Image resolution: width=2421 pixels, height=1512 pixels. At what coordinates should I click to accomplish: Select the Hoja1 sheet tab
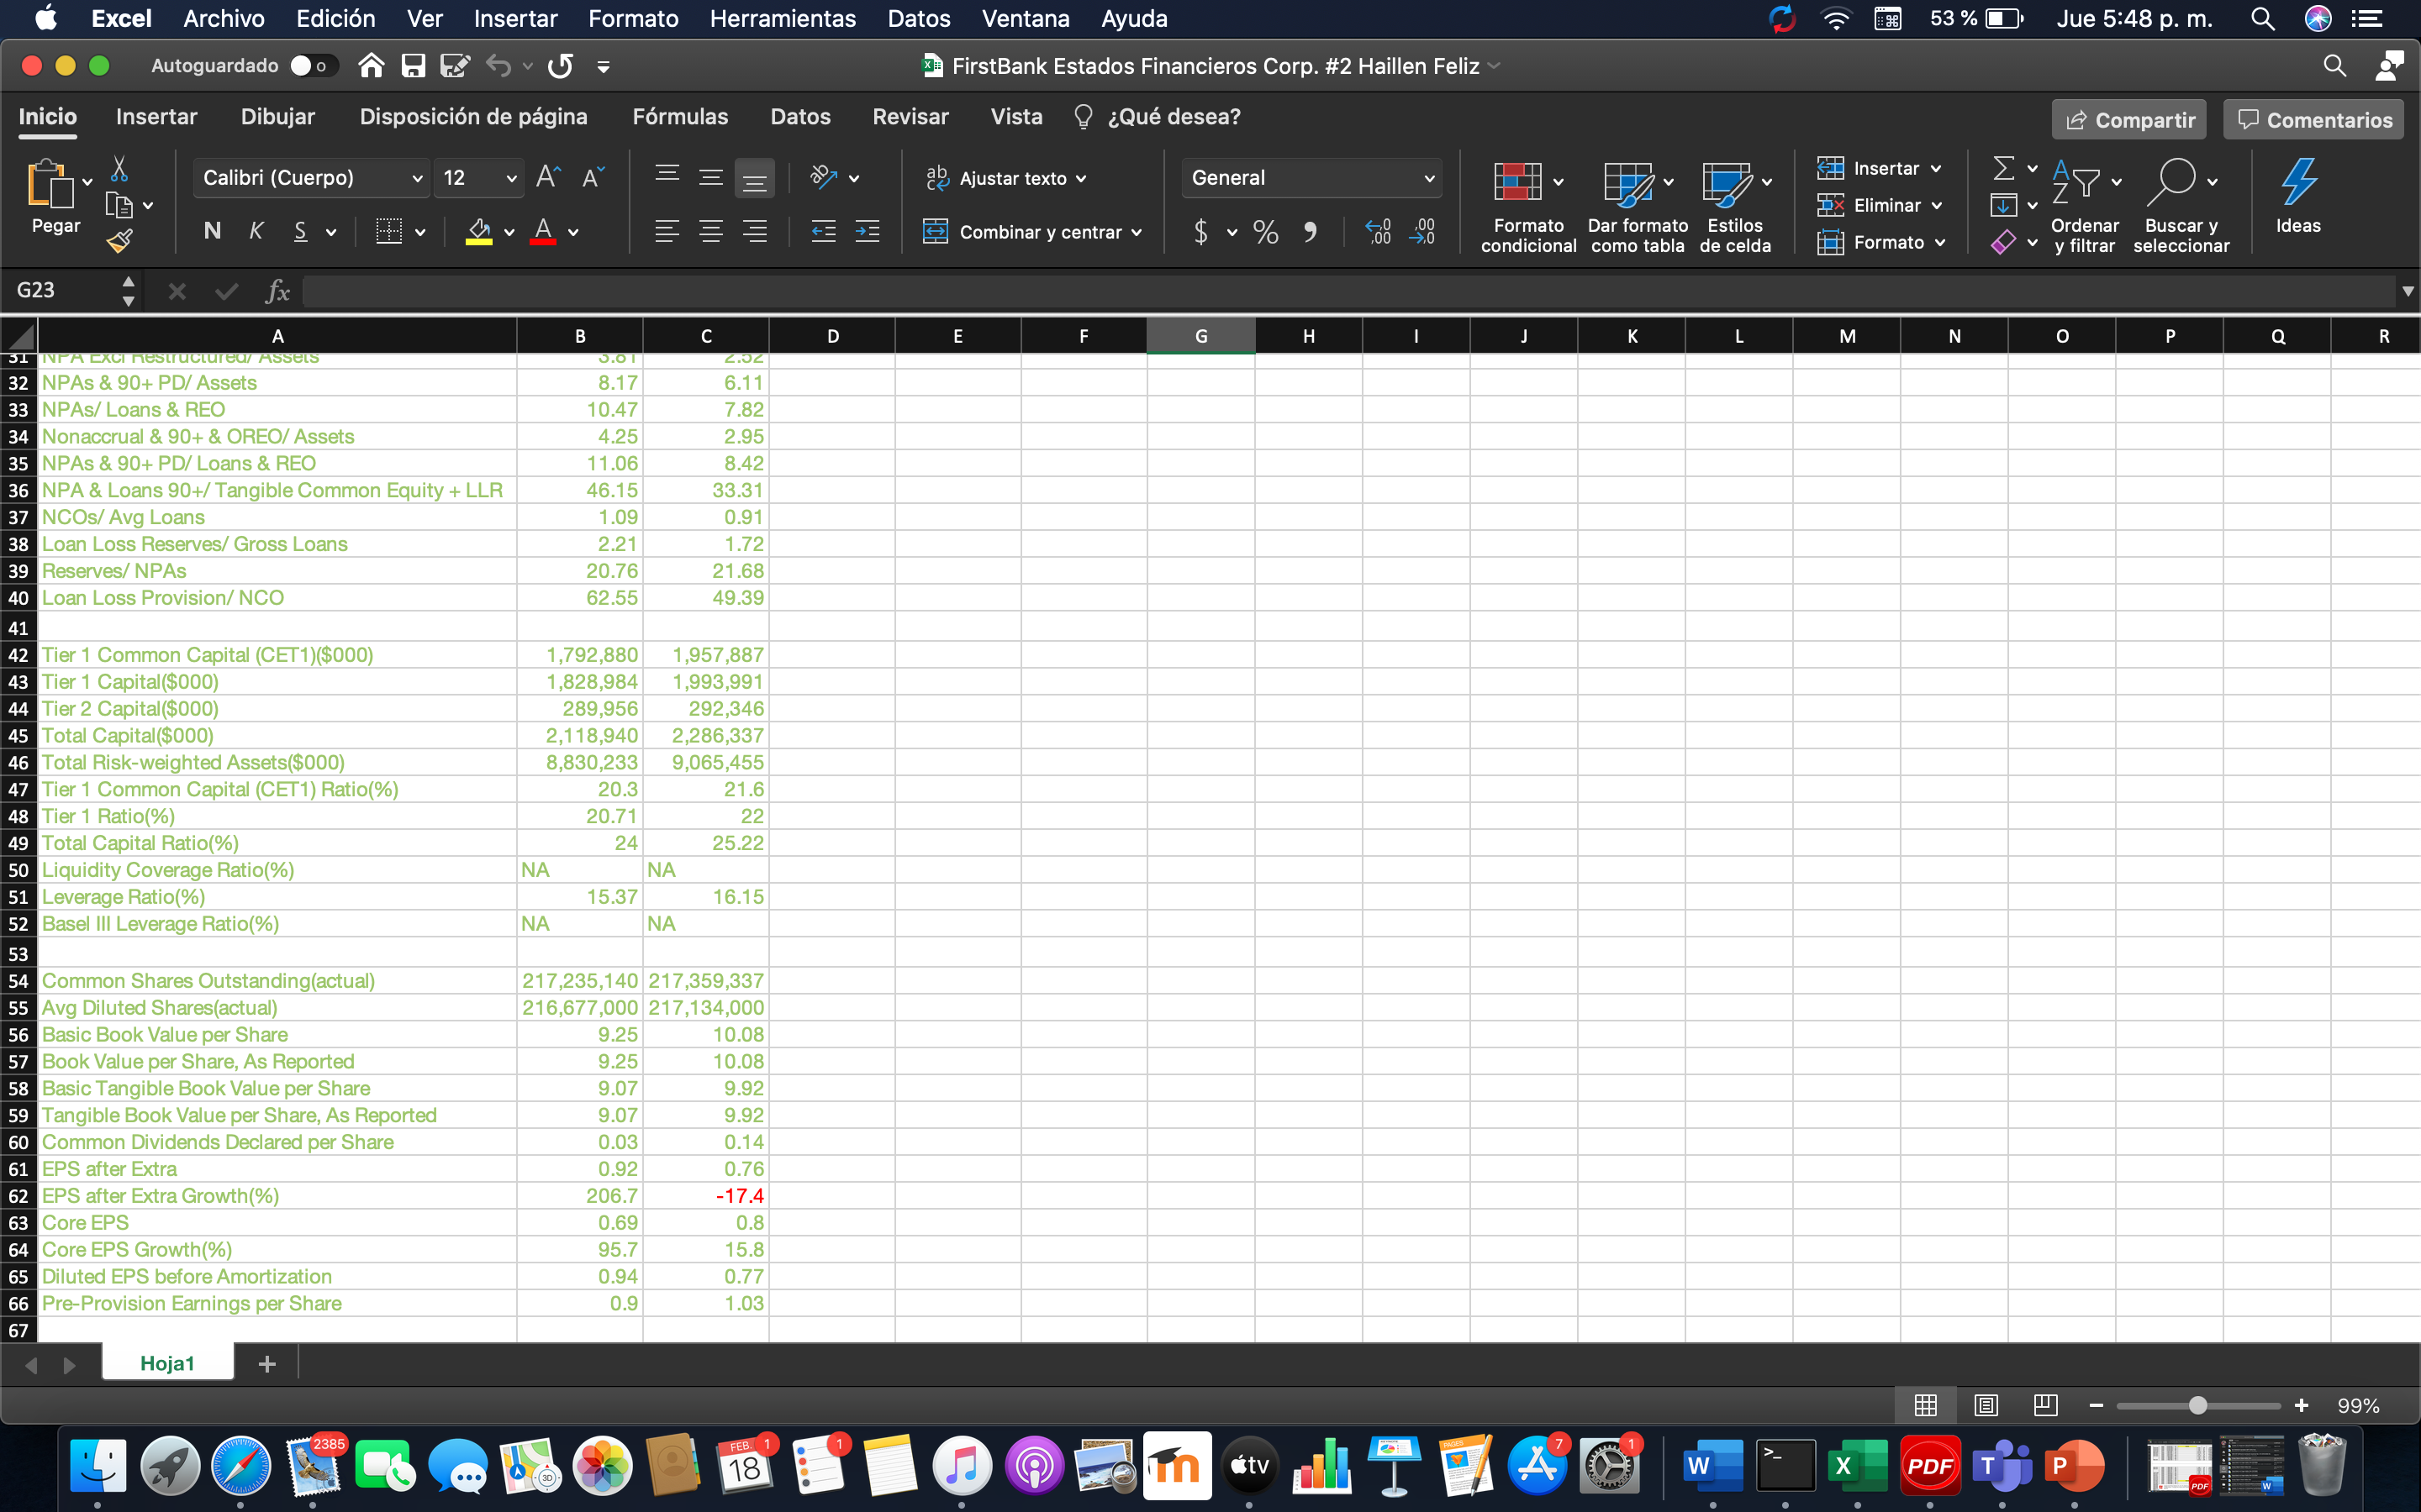pyautogui.click(x=167, y=1362)
